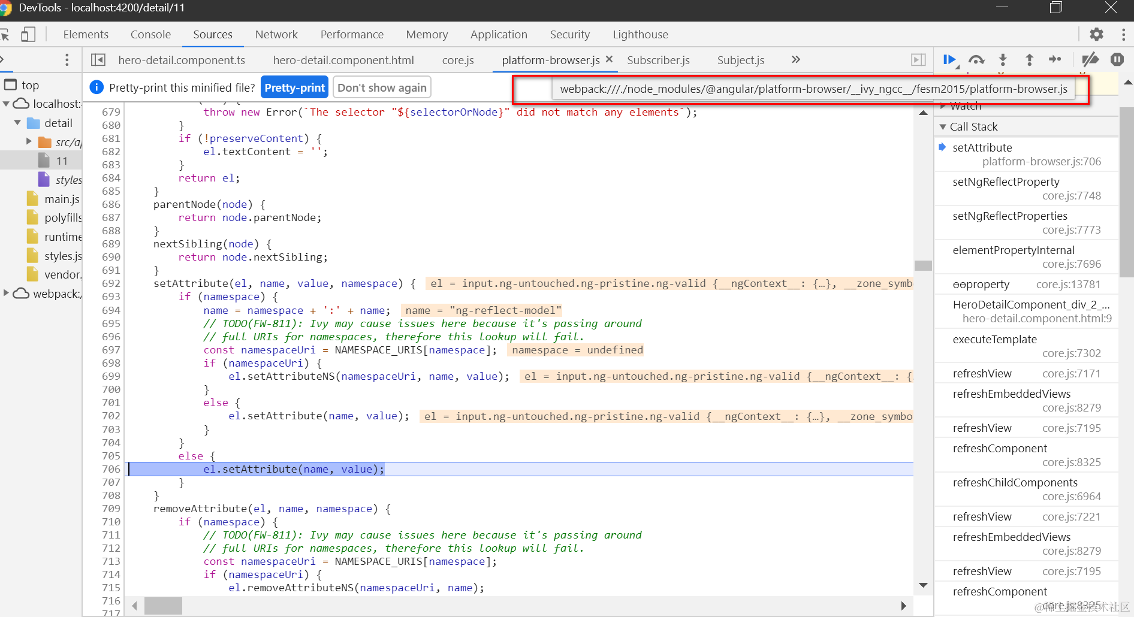1134x617 pixels.
Task: Click the Pretty-print button
Action: [x=295, y=87]
